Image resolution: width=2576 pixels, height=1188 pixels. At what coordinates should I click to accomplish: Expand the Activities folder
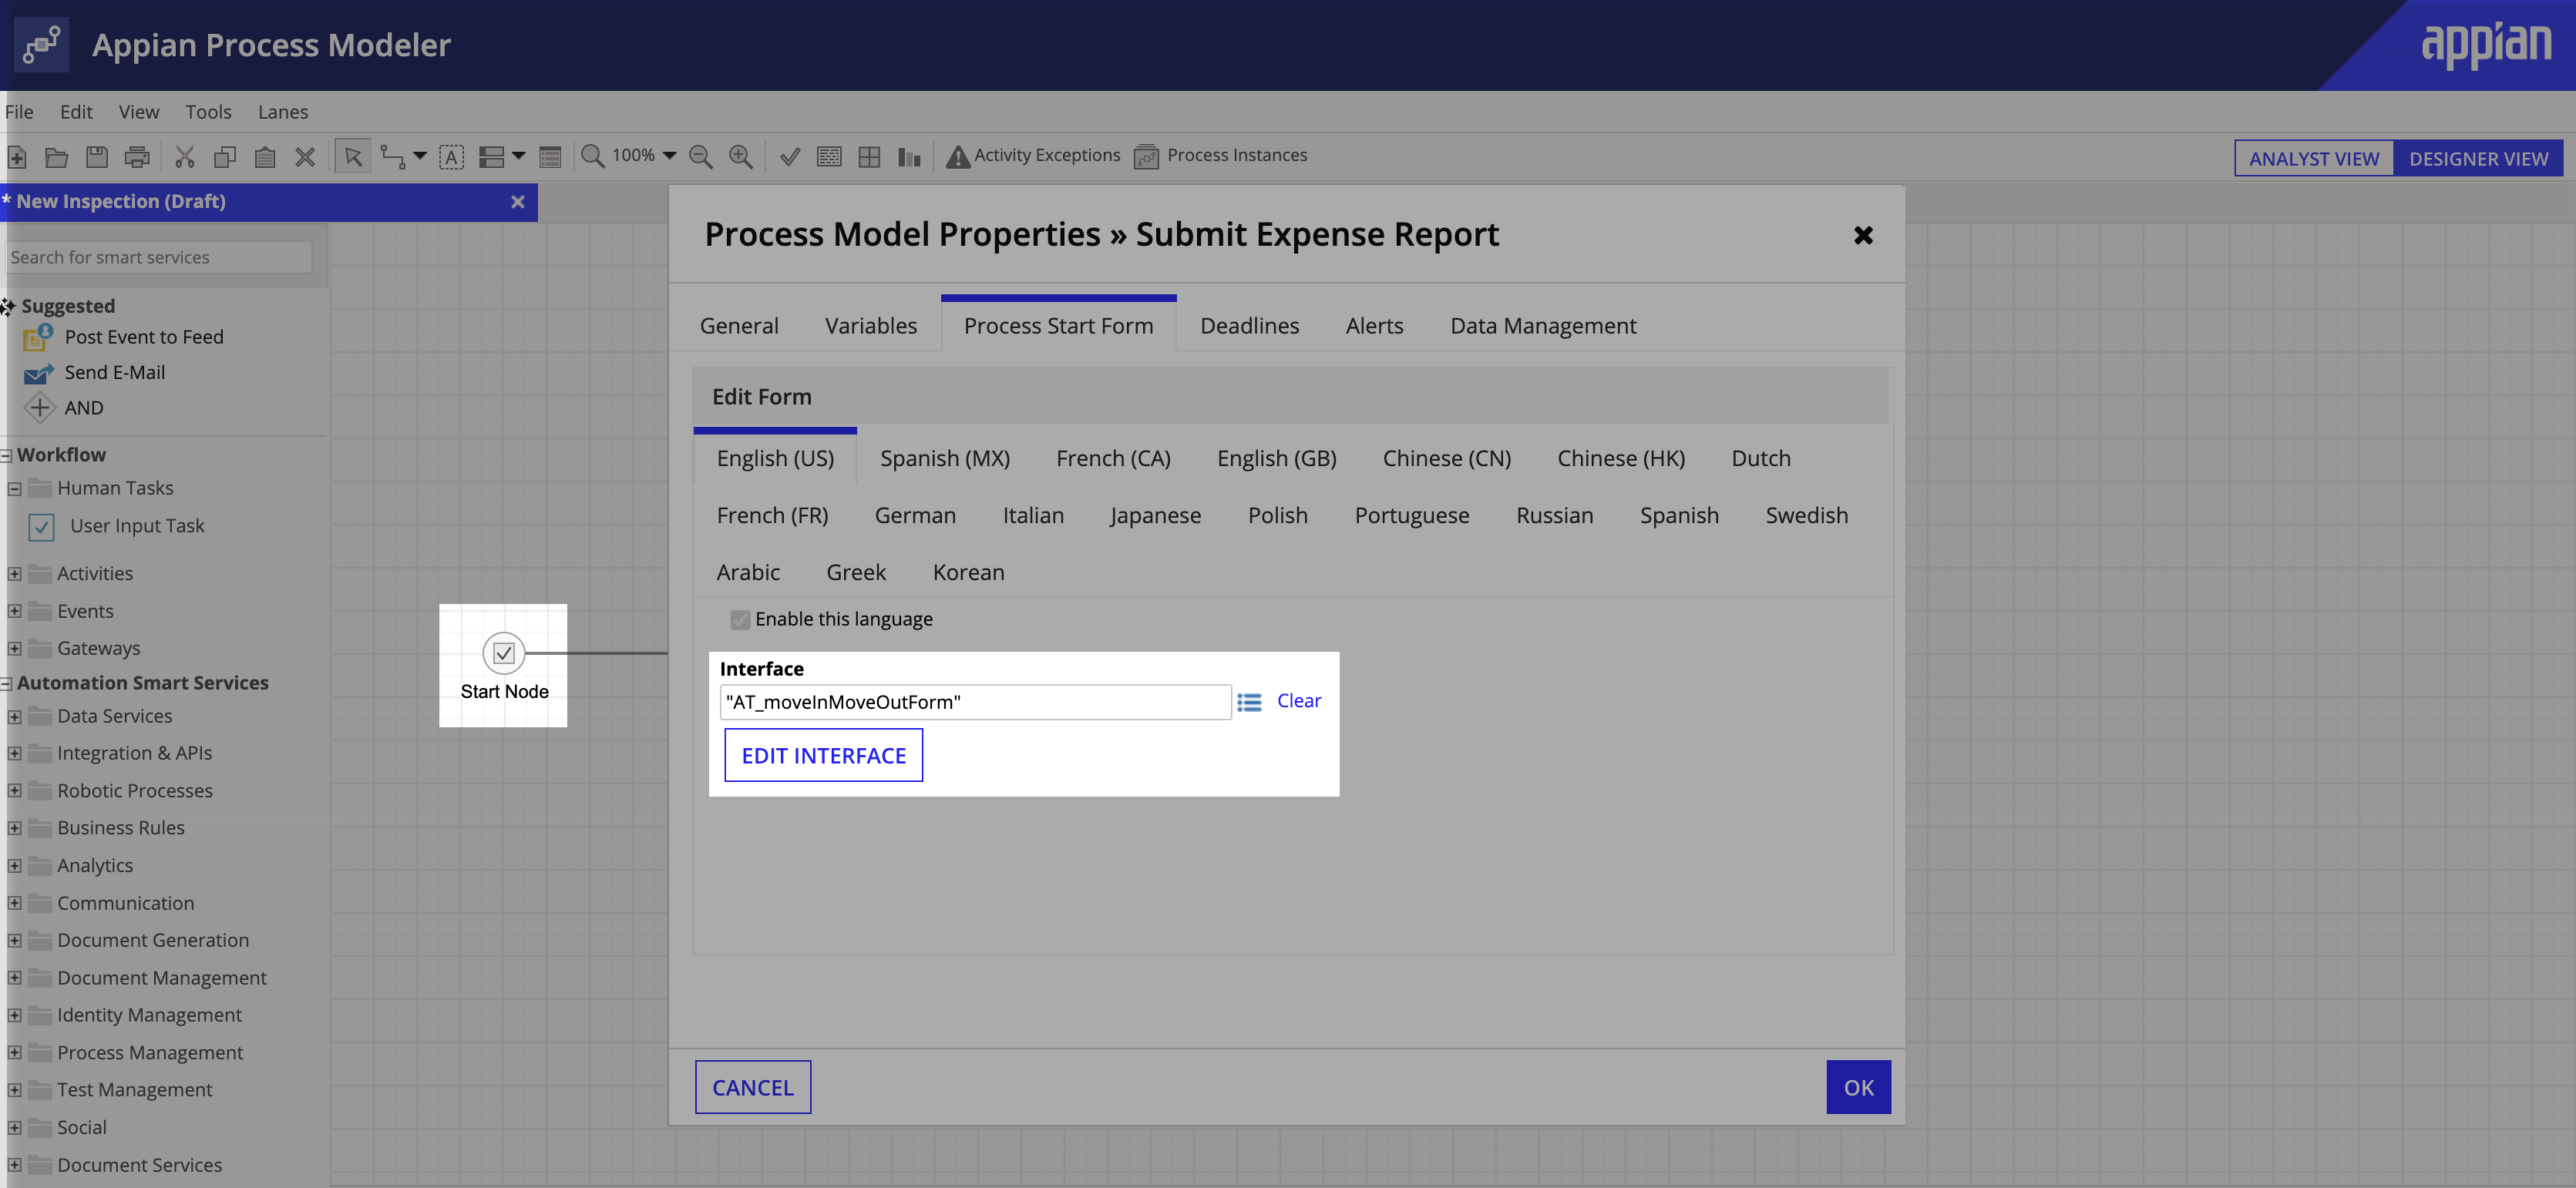[x=14, y=573]
